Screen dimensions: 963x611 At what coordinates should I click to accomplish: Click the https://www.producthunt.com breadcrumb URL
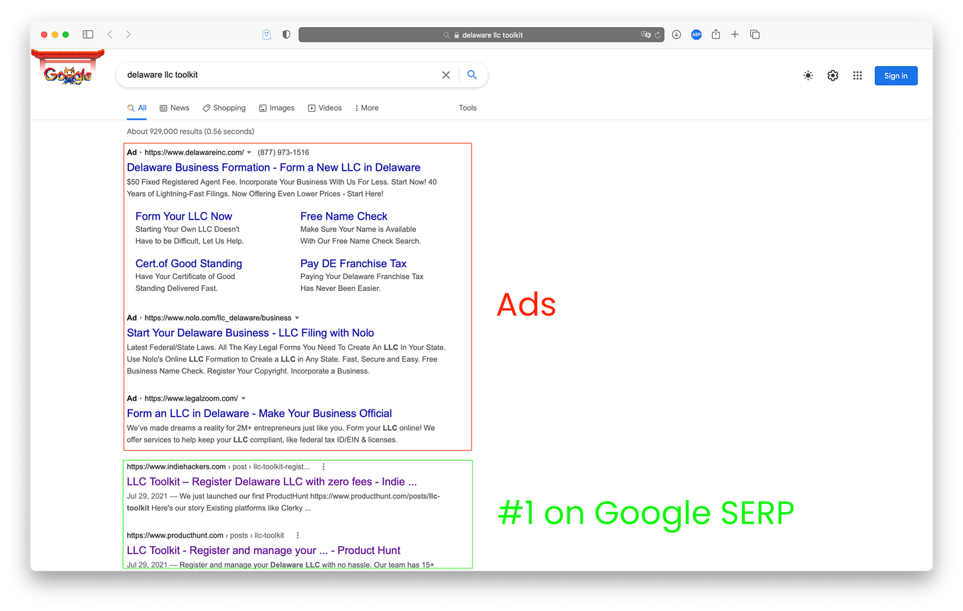175,536
